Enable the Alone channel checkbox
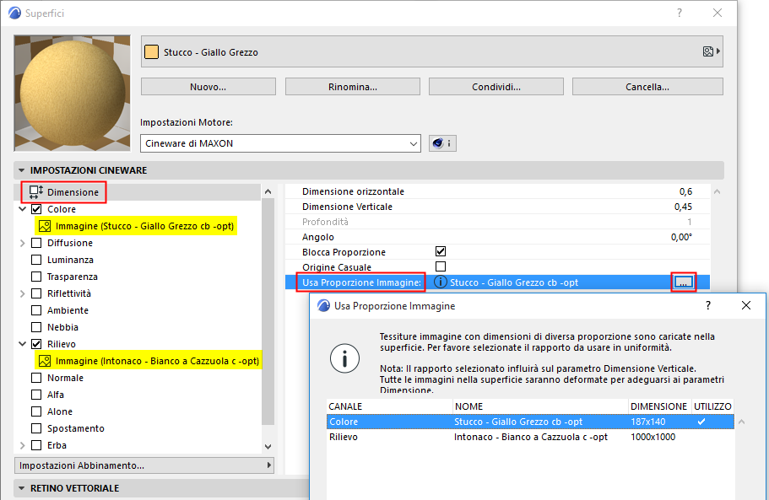The width and height of the screenshot is (769, 500). 36,411
